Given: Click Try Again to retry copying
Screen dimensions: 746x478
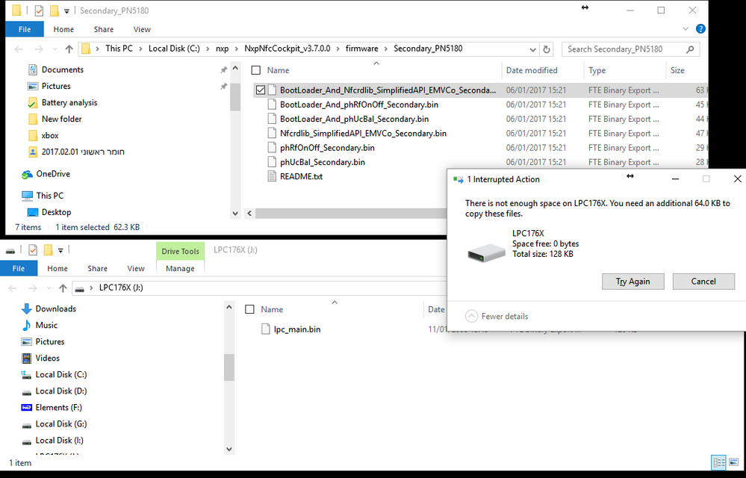Looking at the screenshot, I should pyautogui.click(x=632, y=281).
